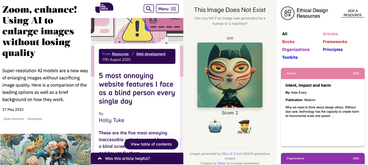Click The Big Hack logo
Viewport: 368px width, 165px height.
(104, 8)
